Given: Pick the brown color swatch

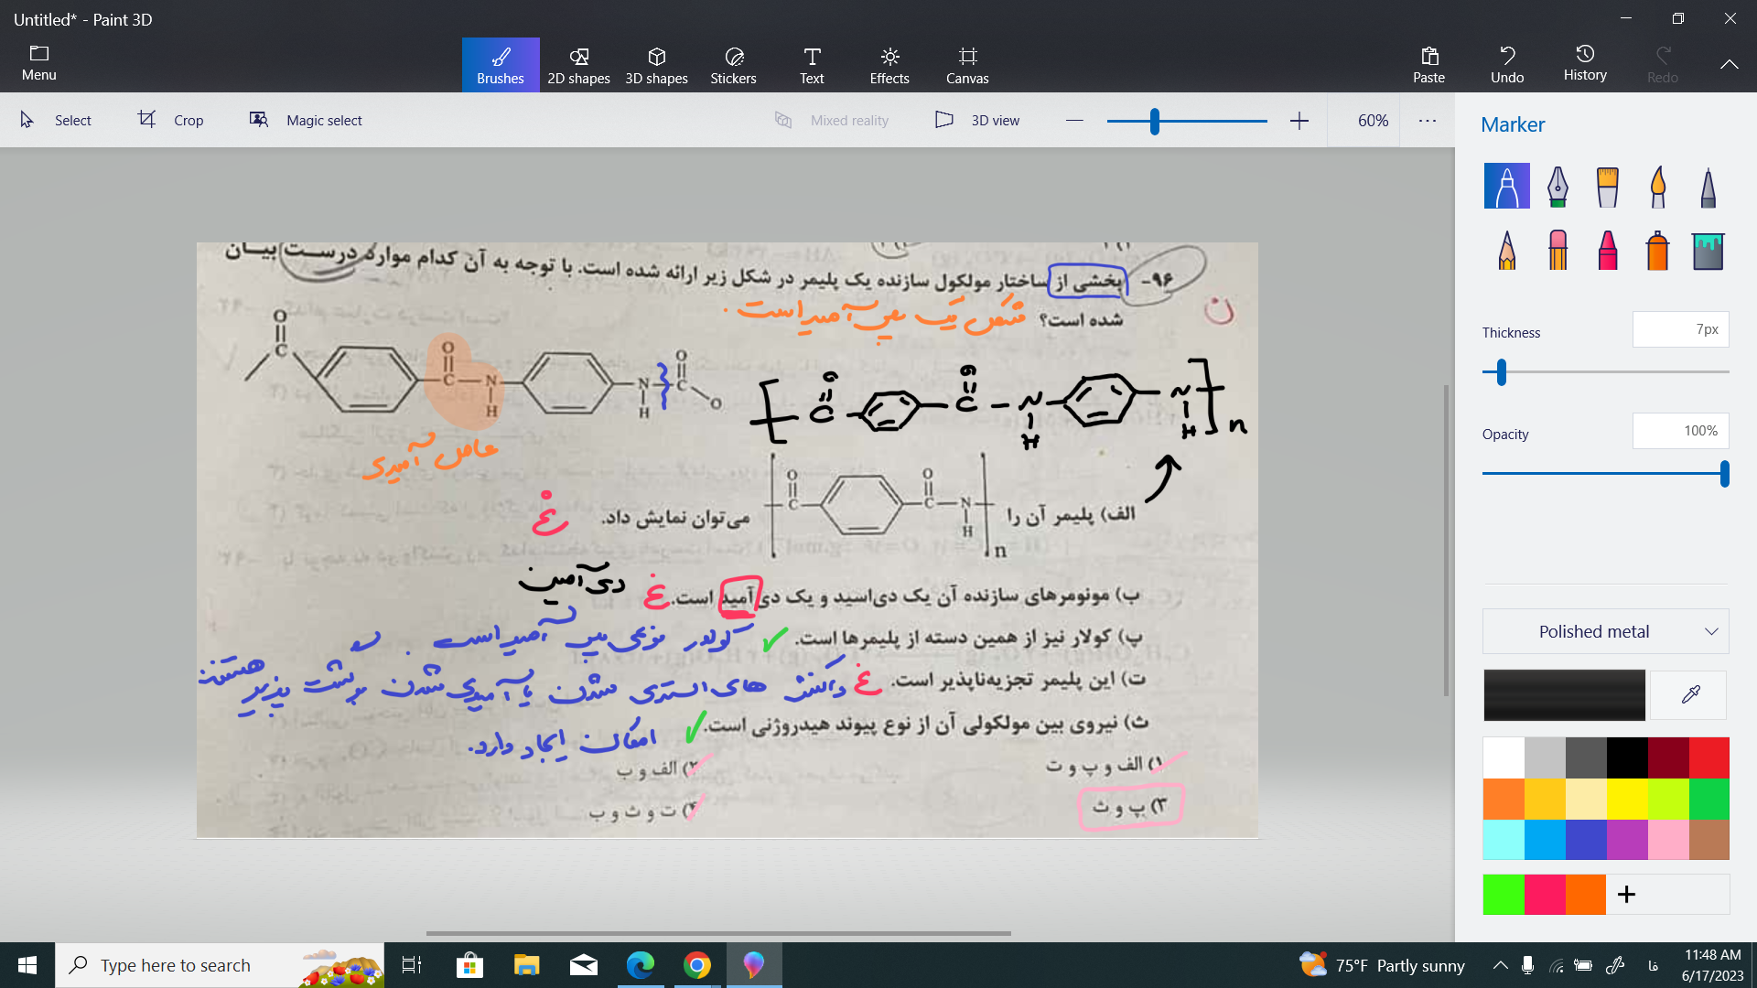Looking at the screenshot, I should pos(1708,839).
